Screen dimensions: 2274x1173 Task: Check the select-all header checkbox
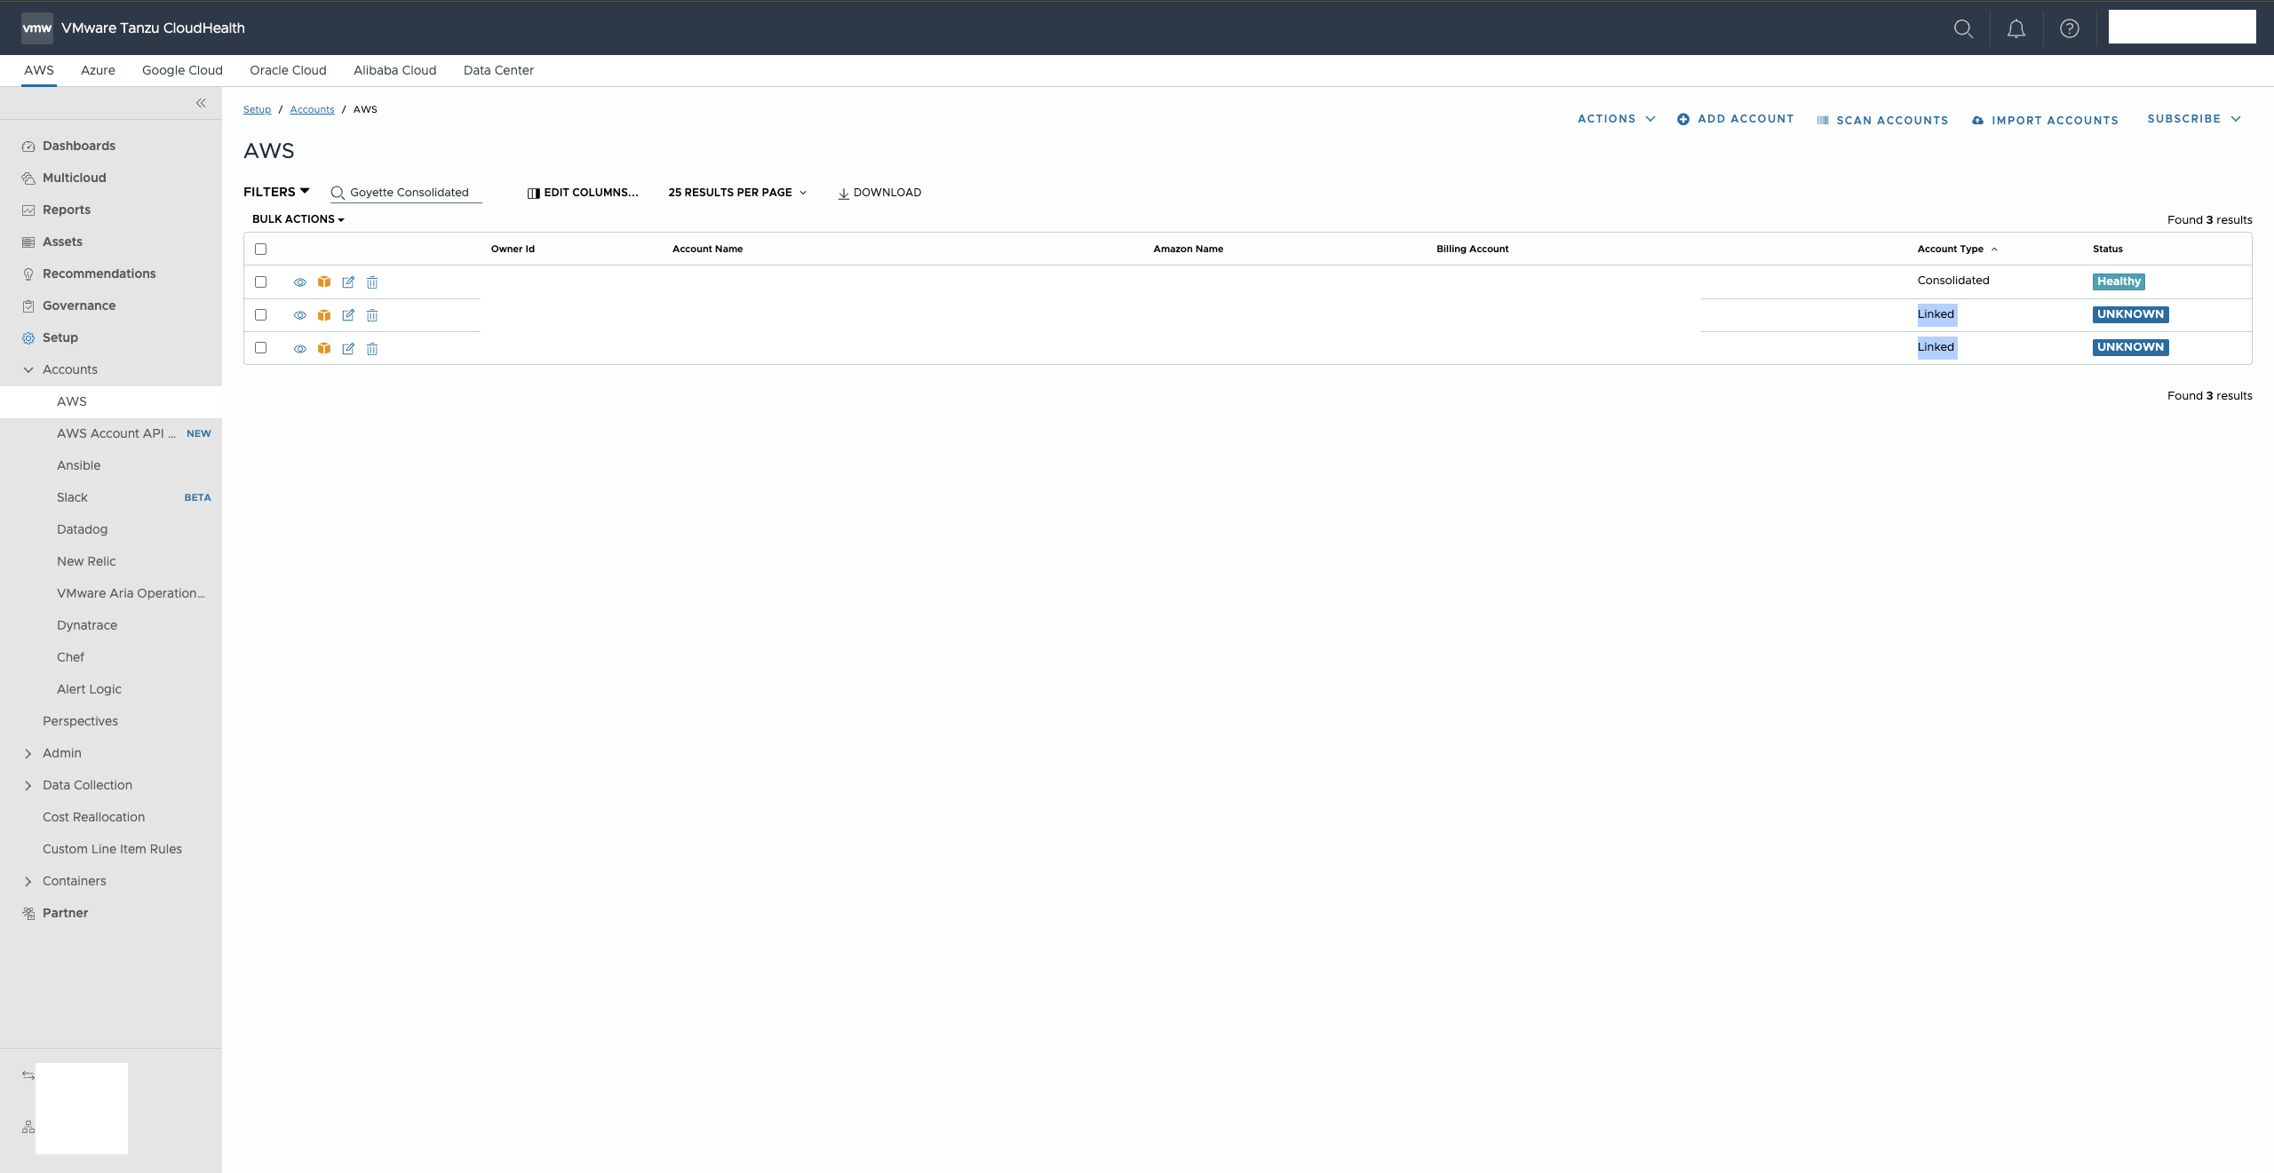click(260, 249)
